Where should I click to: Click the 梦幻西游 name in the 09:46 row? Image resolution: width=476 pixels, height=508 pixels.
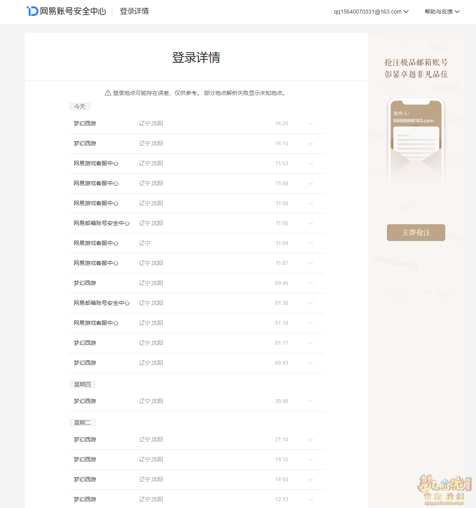(x=85, y=283)
